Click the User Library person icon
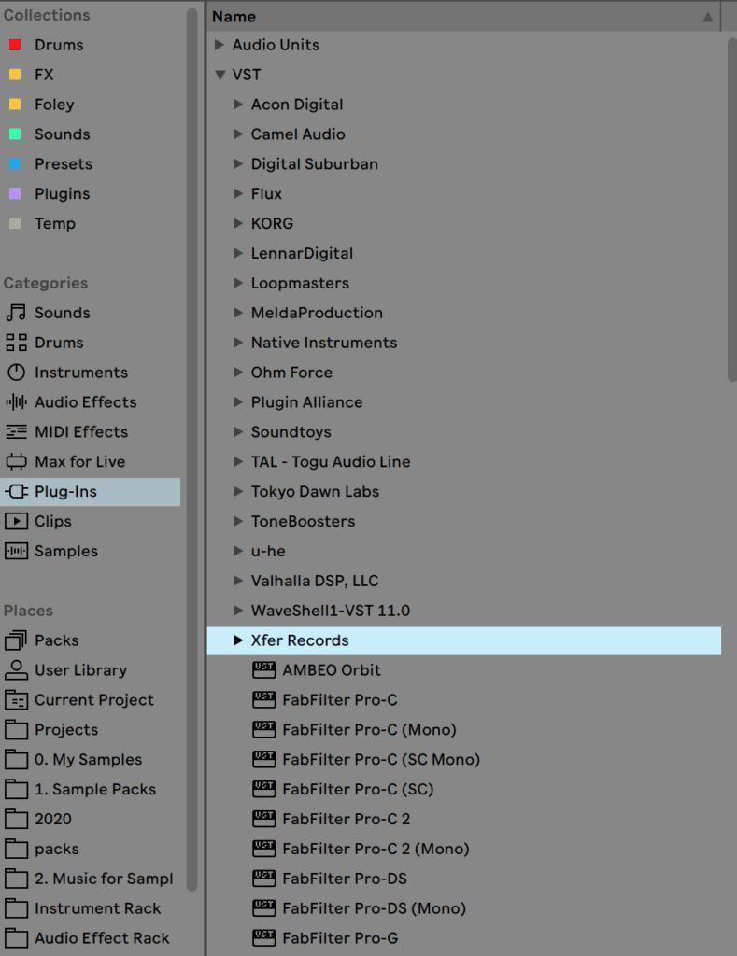Screen dimensions: 737x956 point(16,670)
